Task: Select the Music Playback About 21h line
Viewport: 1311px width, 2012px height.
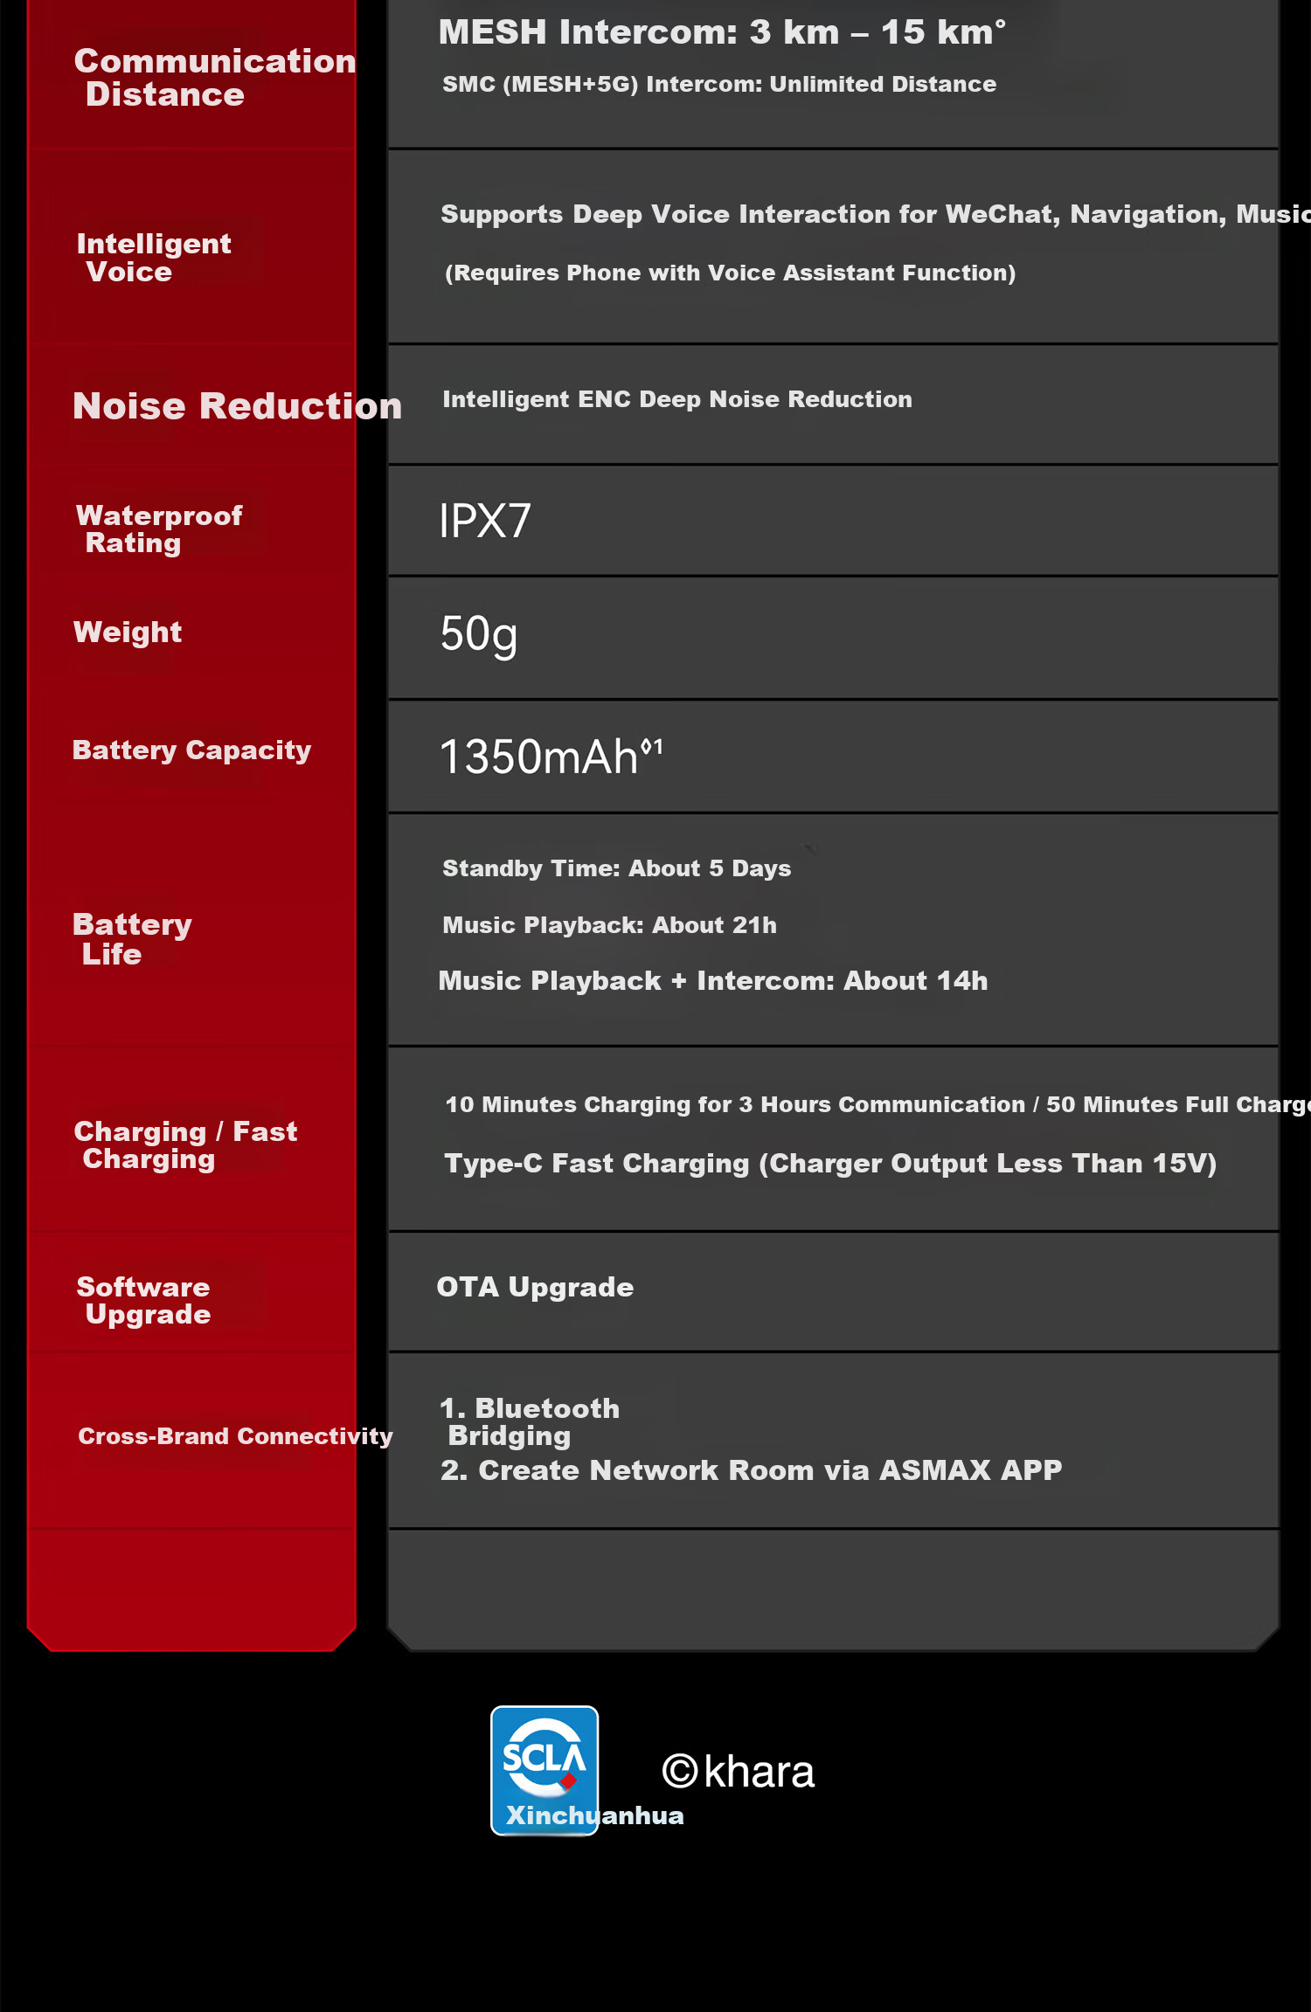Action: [609, 925]
